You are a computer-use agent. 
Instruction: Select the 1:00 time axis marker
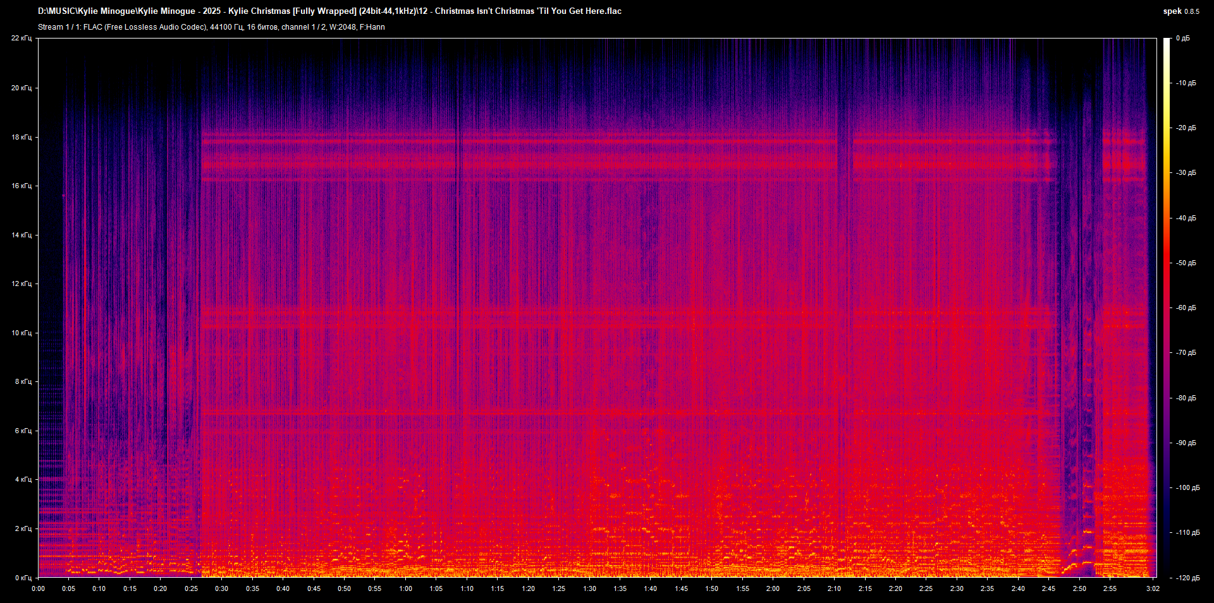click(405, 588)
